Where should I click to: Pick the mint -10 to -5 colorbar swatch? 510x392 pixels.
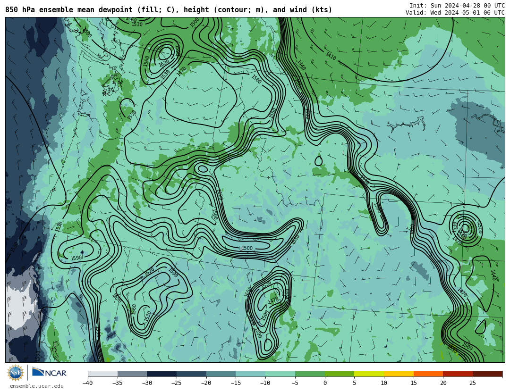280,374
